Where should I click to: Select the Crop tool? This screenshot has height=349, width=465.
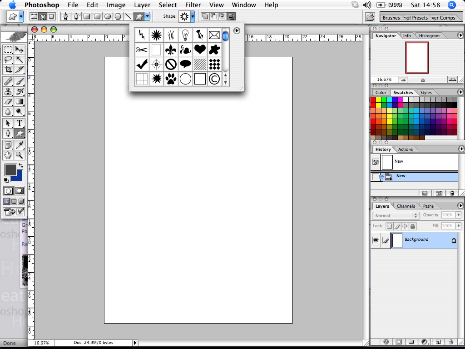8,70
